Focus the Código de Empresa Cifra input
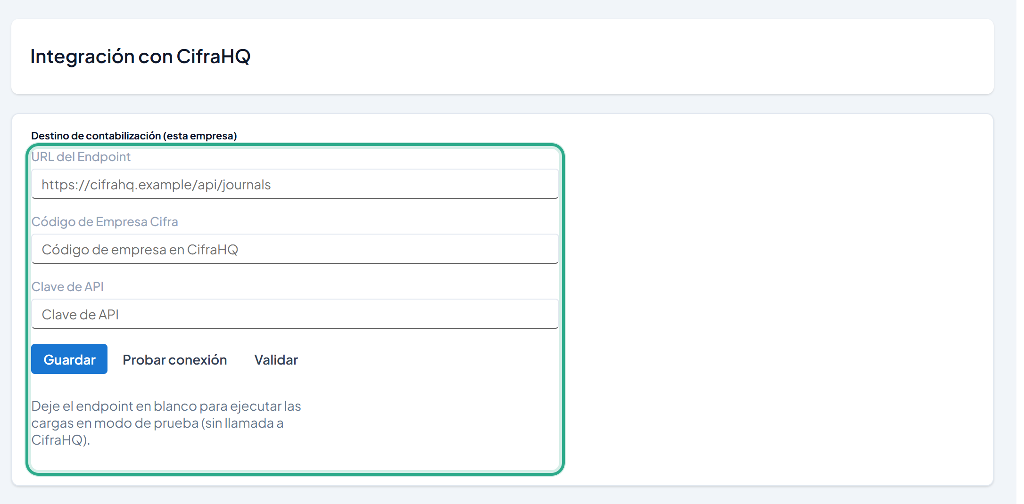Viewport: 1024px width, 504px height. coord(295,249)
